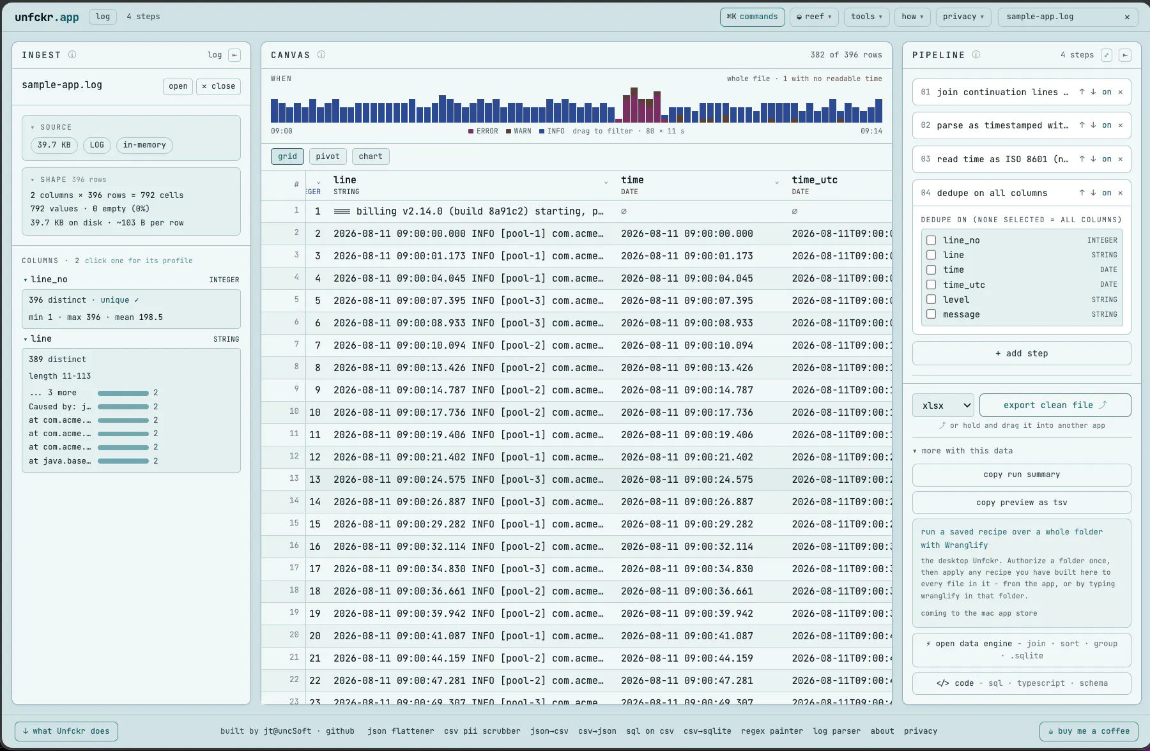Image resolution: width=1150 pixels, height=751 pixels.
Task: Click the what Unfckr does button
Action: pyautogui.click(x=66, y=731)
